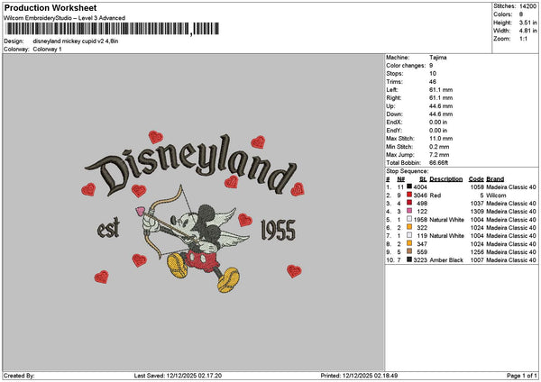Click the Brand column header
The height and width of the screenshot is (382, 541).
[x=495, y=178]
